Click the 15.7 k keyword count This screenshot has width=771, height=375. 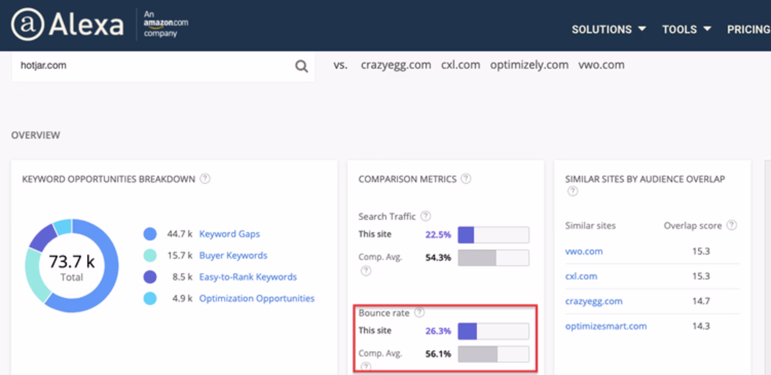pyautogui.click(x=180, y=255)
